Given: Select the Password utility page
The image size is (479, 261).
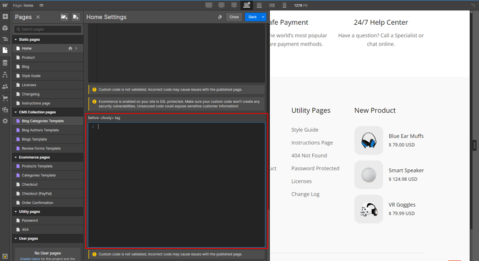Looking at the screenshot, I should tap(48, 220).
